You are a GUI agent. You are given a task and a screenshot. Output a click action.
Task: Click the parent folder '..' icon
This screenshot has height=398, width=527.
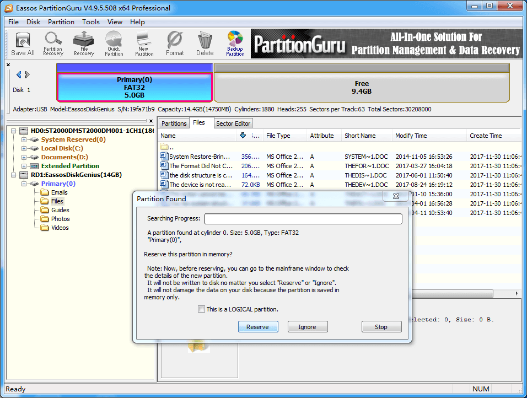tap(164, 147)
